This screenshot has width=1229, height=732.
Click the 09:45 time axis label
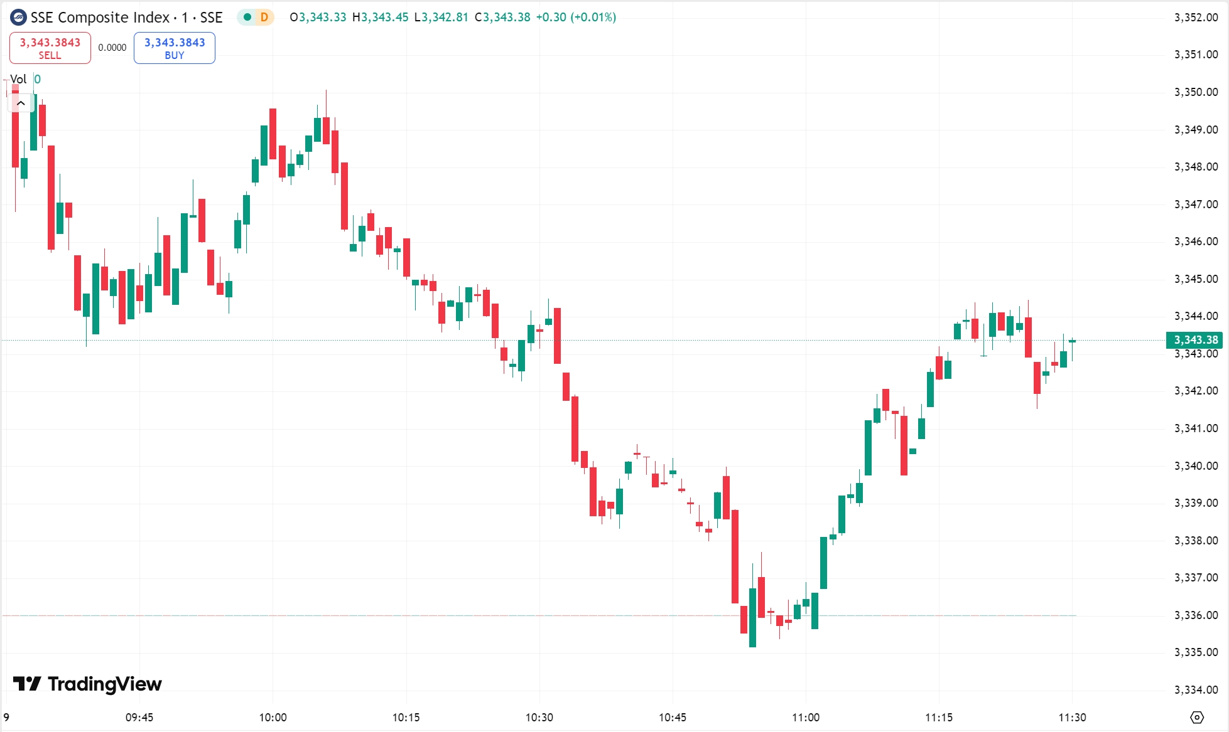pyautogui.click(x=139, y=717)
